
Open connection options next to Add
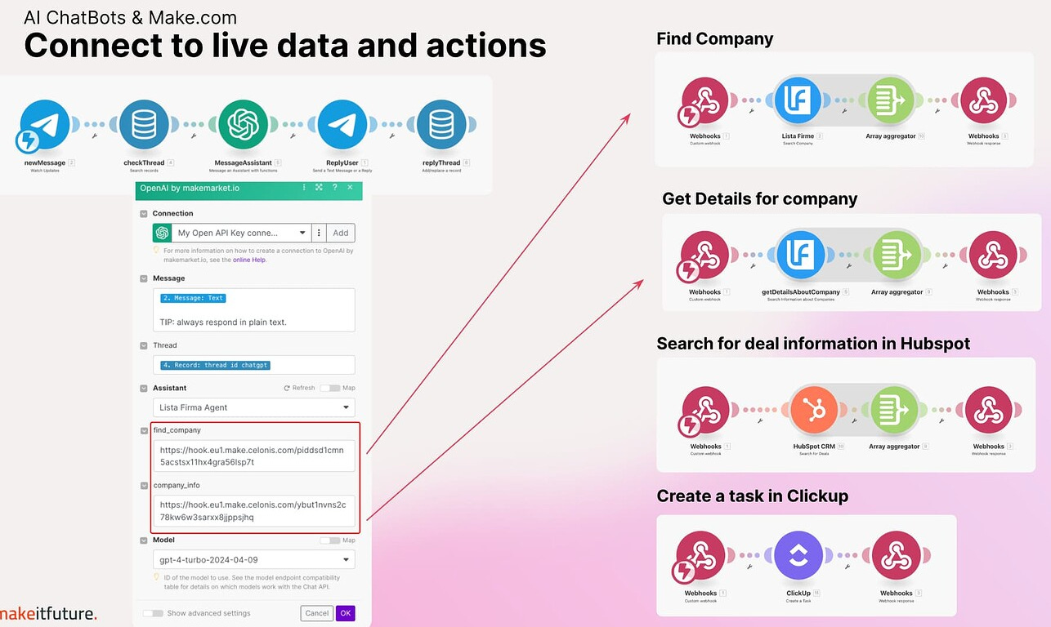(319, 233)
